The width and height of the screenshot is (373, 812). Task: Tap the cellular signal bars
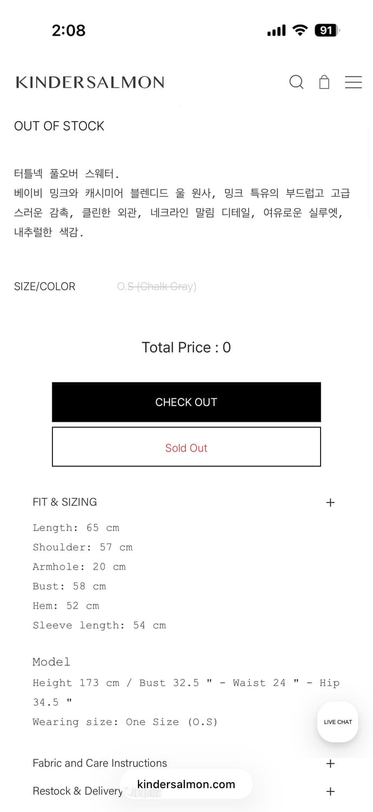coord(276,31)
